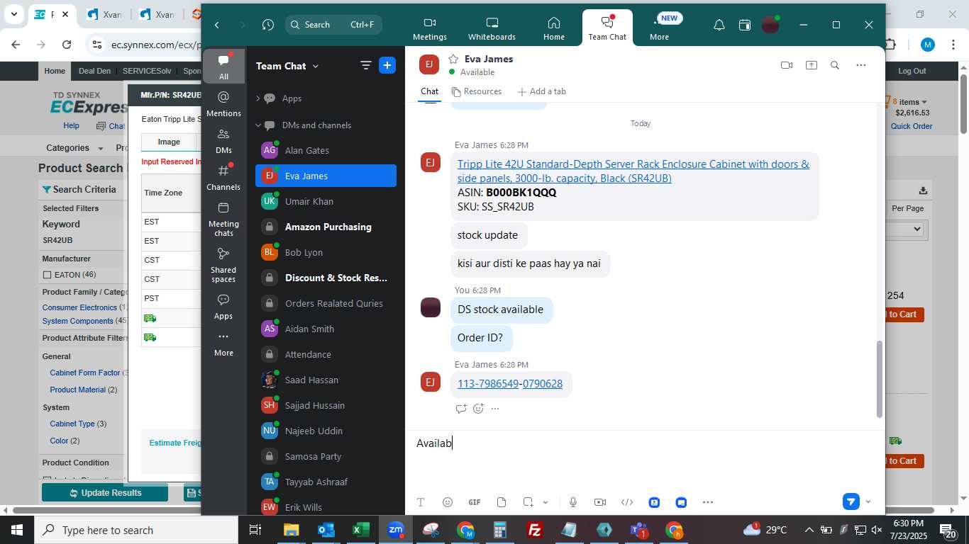Image resolution: width=969 pixels, height=544 pixels.
Task: Send the typed message
Action: point(851,501)
